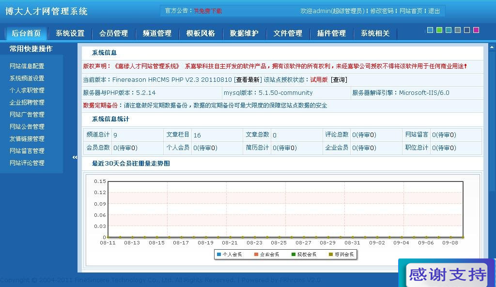The width and height of the screenshot is (496, 287).
Task: Go to 系统频道设置 in sidebar
Action: coord(27,78)
